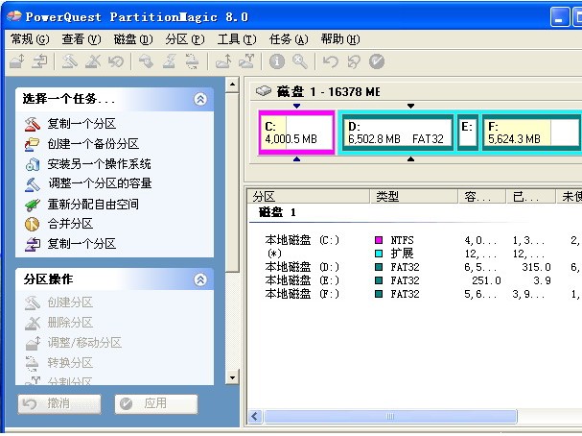The width and height of the screenshot is (582, 436).
Task: Click the 应用 button
Action: pyautogui.click(x=156, y=404)
